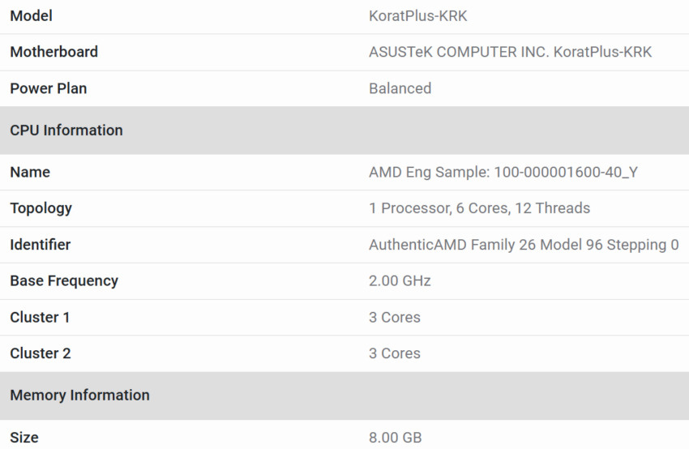Click the Topology row label

pyautogui.click(x=41, y=208)
